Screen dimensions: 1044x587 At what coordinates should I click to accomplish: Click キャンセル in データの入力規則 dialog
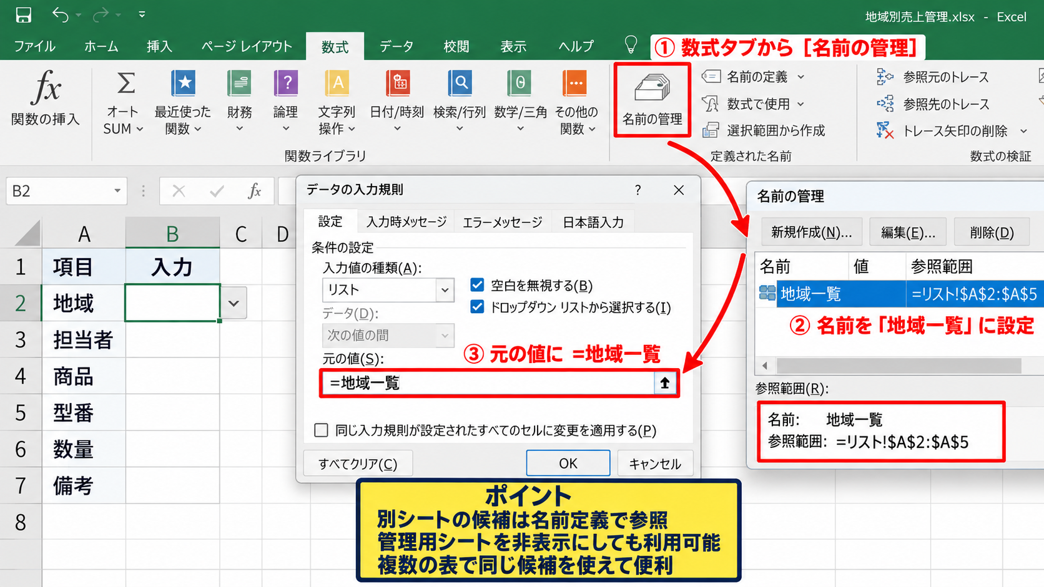tap(655, 463)
